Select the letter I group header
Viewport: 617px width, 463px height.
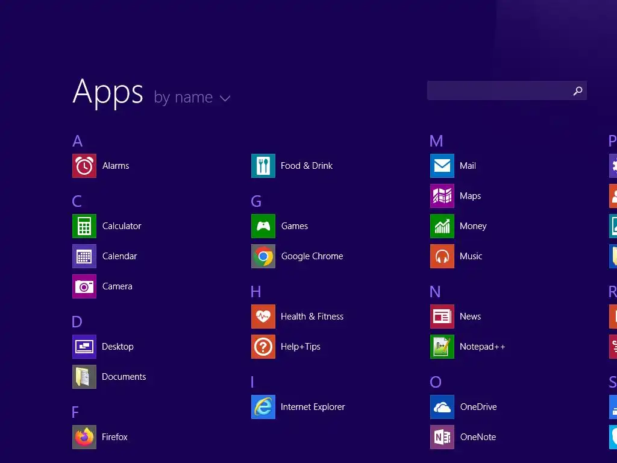[252, 382]
